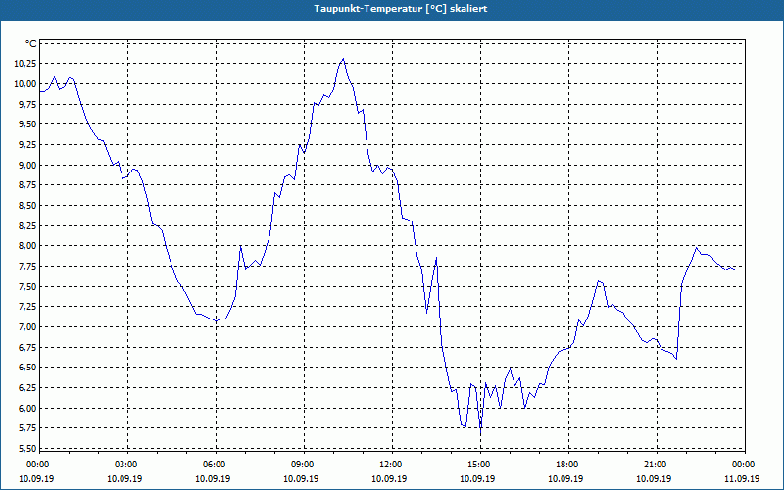Image resolution: width=784 pixels, height=490 pixels.
Task: Select the 10.09.19 date under 21:00
Action: pyautogui.click(x=654, y=479)
